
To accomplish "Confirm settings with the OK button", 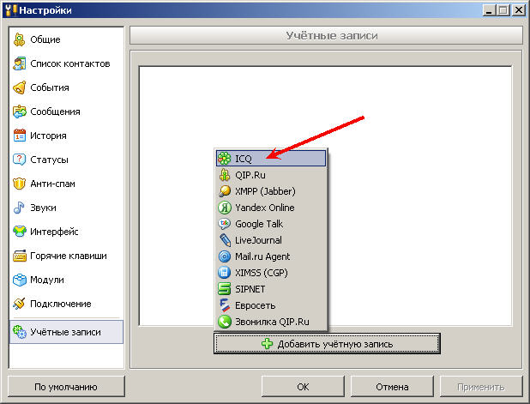I will pyautogui.click(x=303, y=387).
